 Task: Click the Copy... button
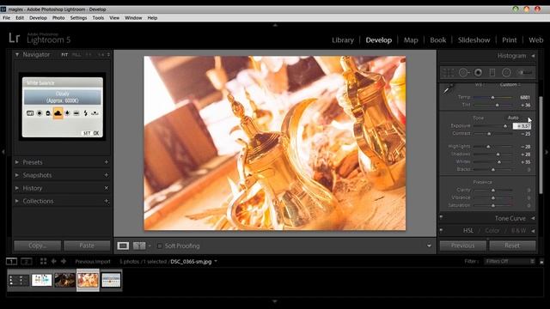click(38, 245)
